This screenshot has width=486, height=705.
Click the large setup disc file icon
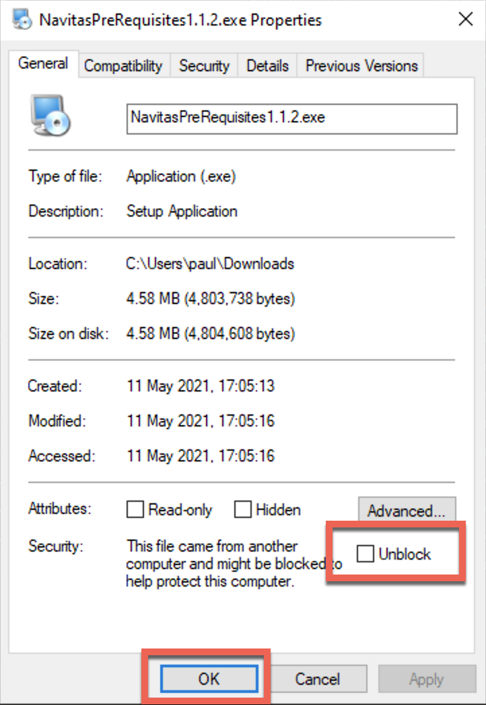point(50,116)
